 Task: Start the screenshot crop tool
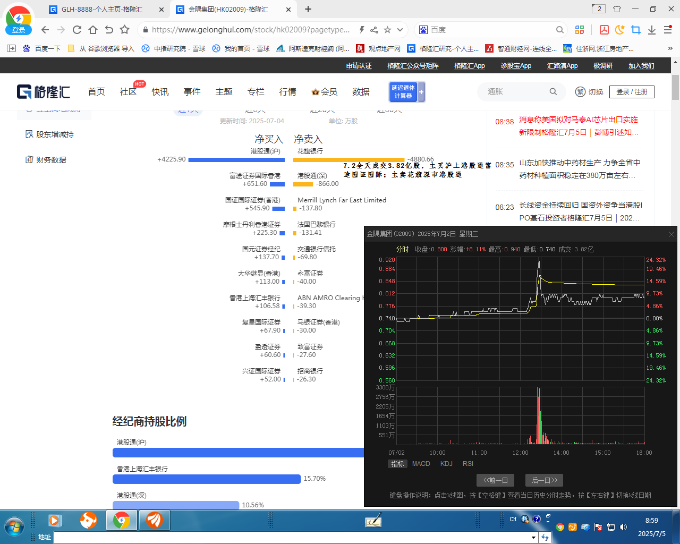636,30
